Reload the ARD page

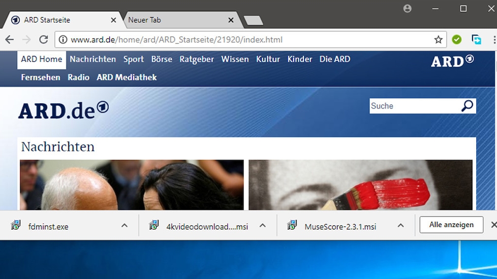(x=44, y=40)
